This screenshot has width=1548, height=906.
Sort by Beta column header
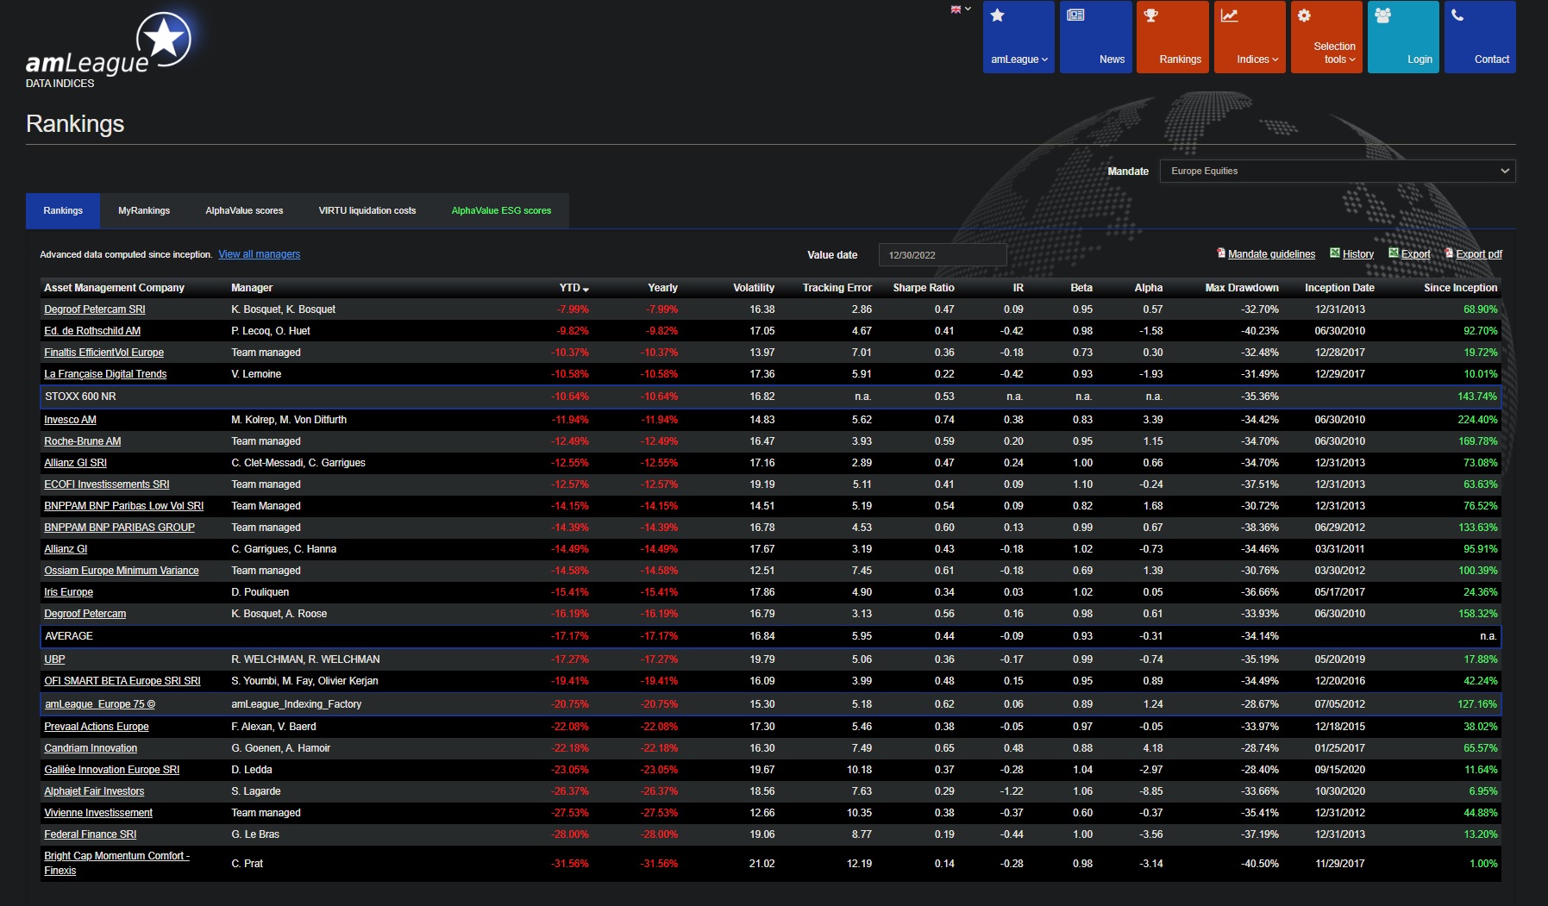pyautogui.click(x=1081, y=288)
